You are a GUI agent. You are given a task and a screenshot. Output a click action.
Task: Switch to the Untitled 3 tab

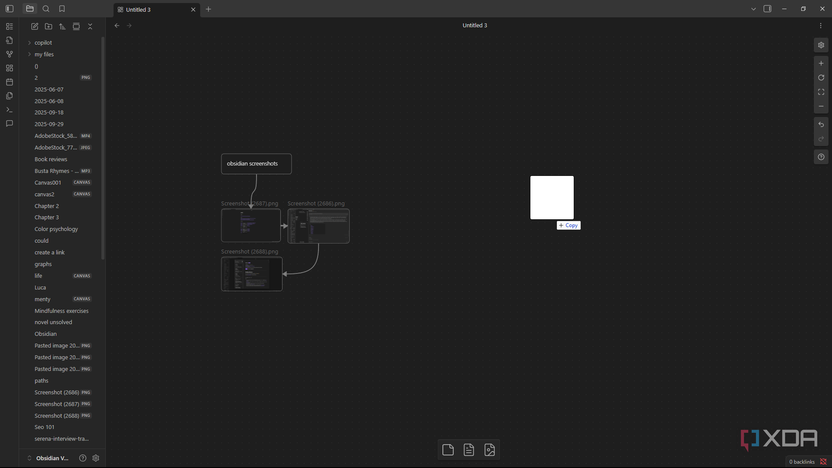pyautogui.click(x=156, y=10)
